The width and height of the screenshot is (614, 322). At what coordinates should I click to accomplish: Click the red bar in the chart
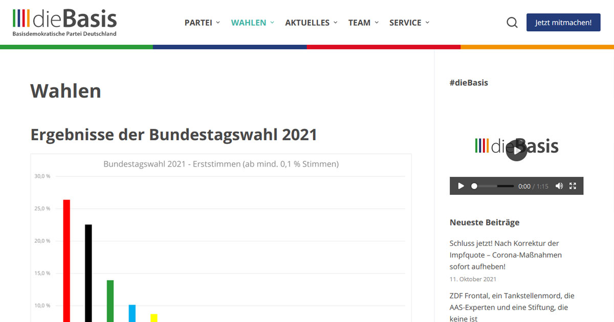tap(67, 261)
